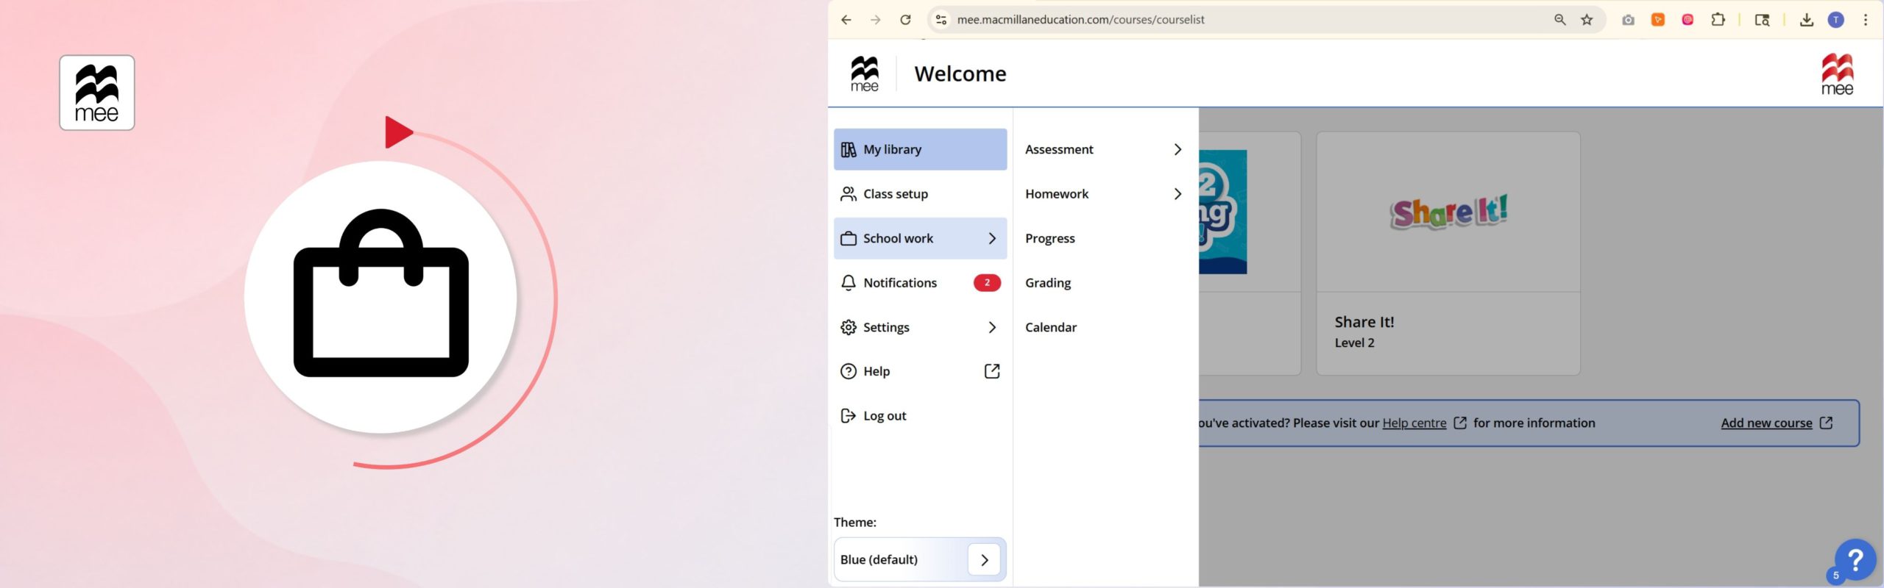Click the browser zoom magnifier icon
Viewport: 1884px width, 588px height.
coord(1559,20)
